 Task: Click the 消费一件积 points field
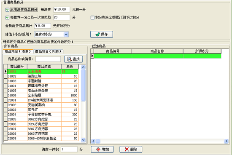coord(69,150)
